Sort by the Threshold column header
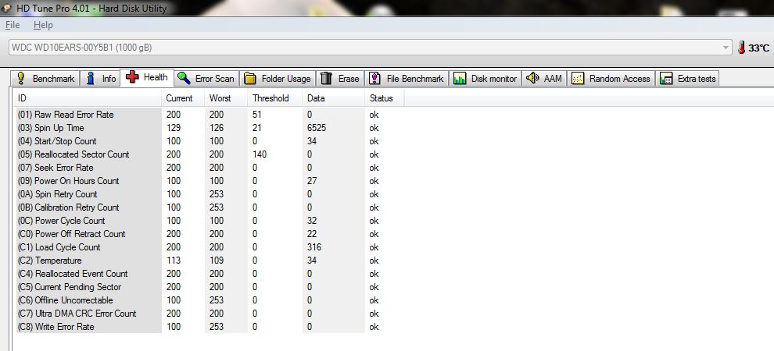 (x=275, y=98)
